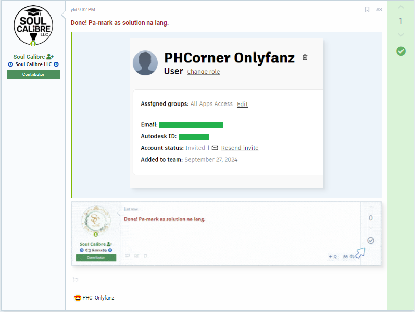
Task: Bookmark post #3
Action: 367,9
